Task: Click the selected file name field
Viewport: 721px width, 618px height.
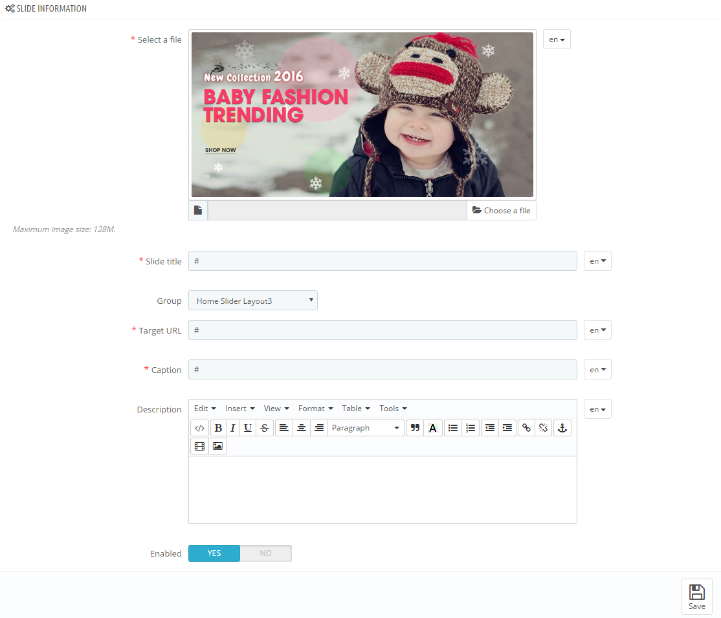Action: [x=337, y=210]
